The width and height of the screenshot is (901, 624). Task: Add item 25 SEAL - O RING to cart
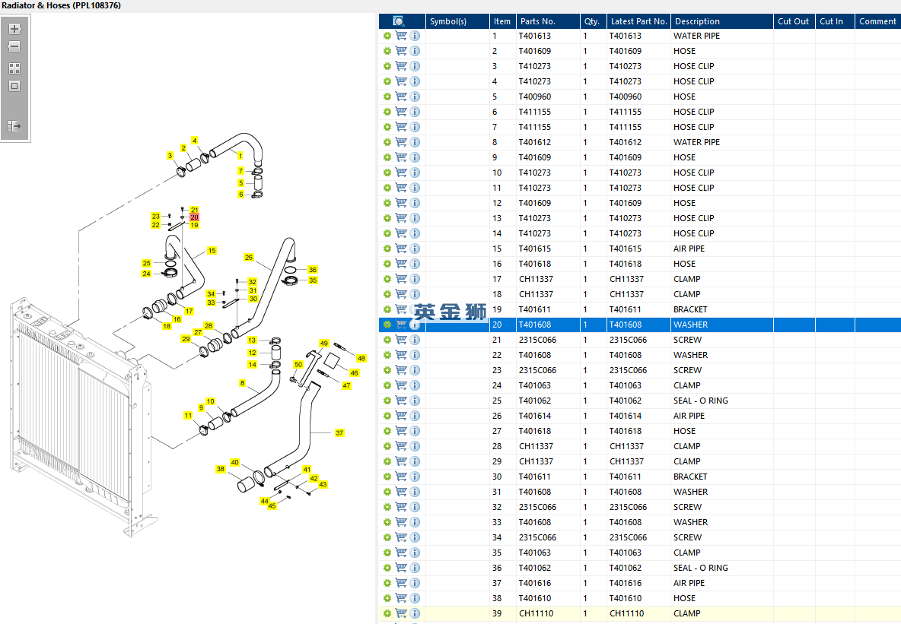(x=401, y=401)
